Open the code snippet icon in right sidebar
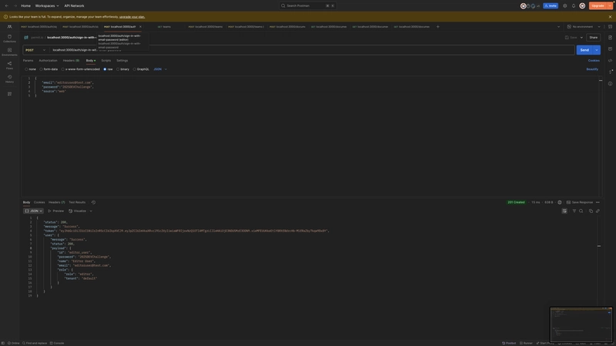This screenshot has width=616, height=346. click(610, 61)
